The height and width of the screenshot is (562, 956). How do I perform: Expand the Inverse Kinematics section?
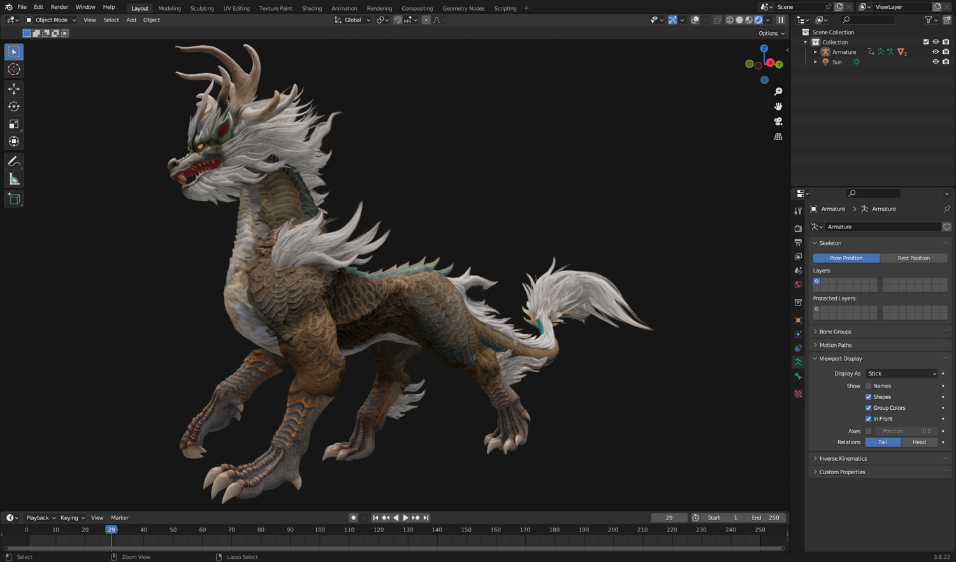click(x=843, y=458)
